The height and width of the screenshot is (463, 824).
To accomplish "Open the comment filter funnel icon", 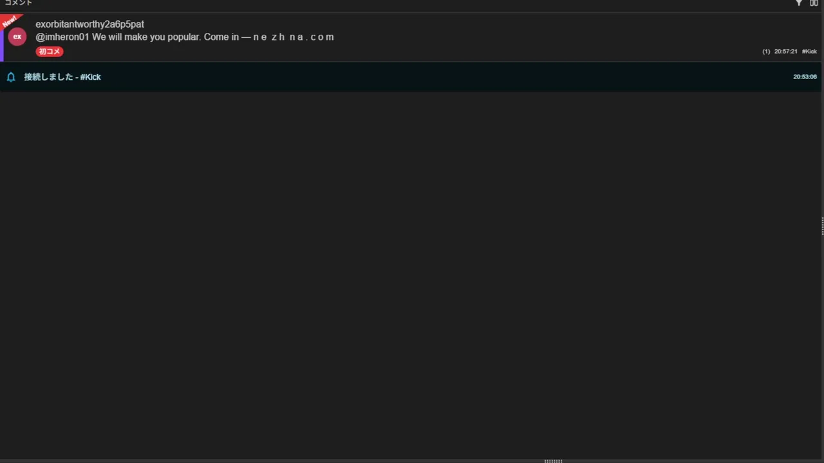I will point(799,3).
